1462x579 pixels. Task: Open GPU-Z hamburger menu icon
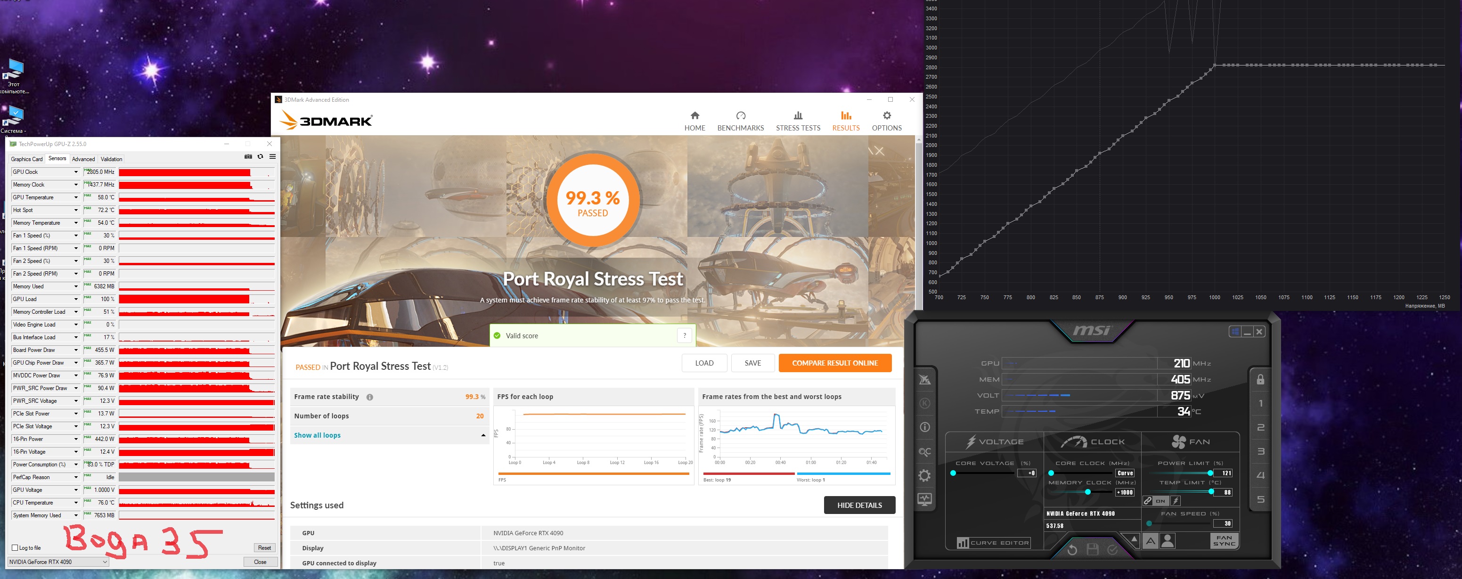coord(272,157)
